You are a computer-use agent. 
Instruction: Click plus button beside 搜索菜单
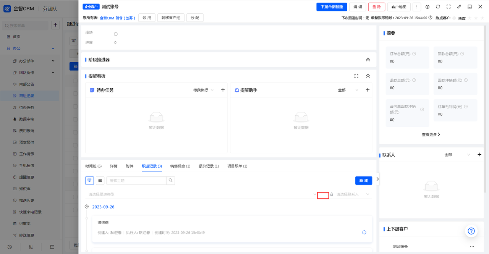click(55, 25)
